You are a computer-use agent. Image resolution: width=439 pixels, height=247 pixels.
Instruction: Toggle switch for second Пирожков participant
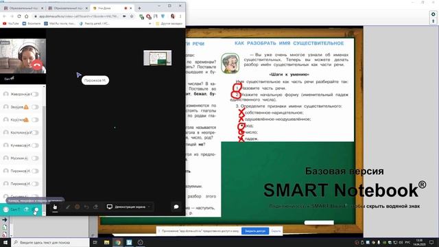point(35,184)
